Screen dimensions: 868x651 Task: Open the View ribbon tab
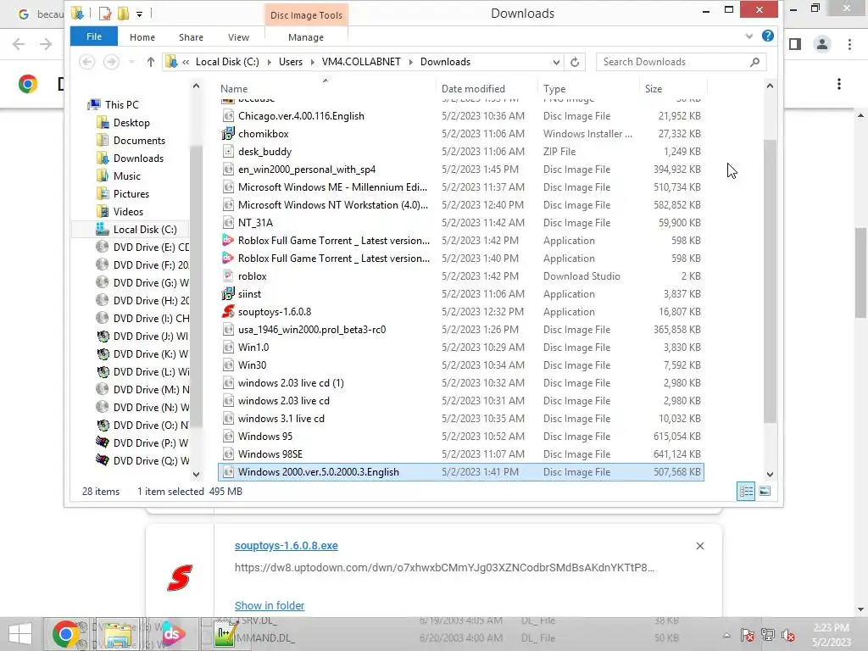(238, 37)
